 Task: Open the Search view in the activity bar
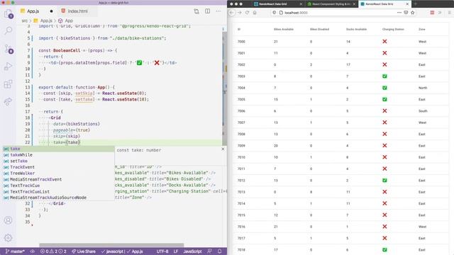pos(9,30)
